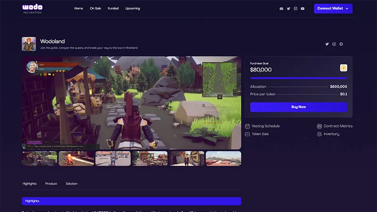Screen dimensions: 377x212
Task: Click the Wodoland project title
Action: [x=52, y=41]
